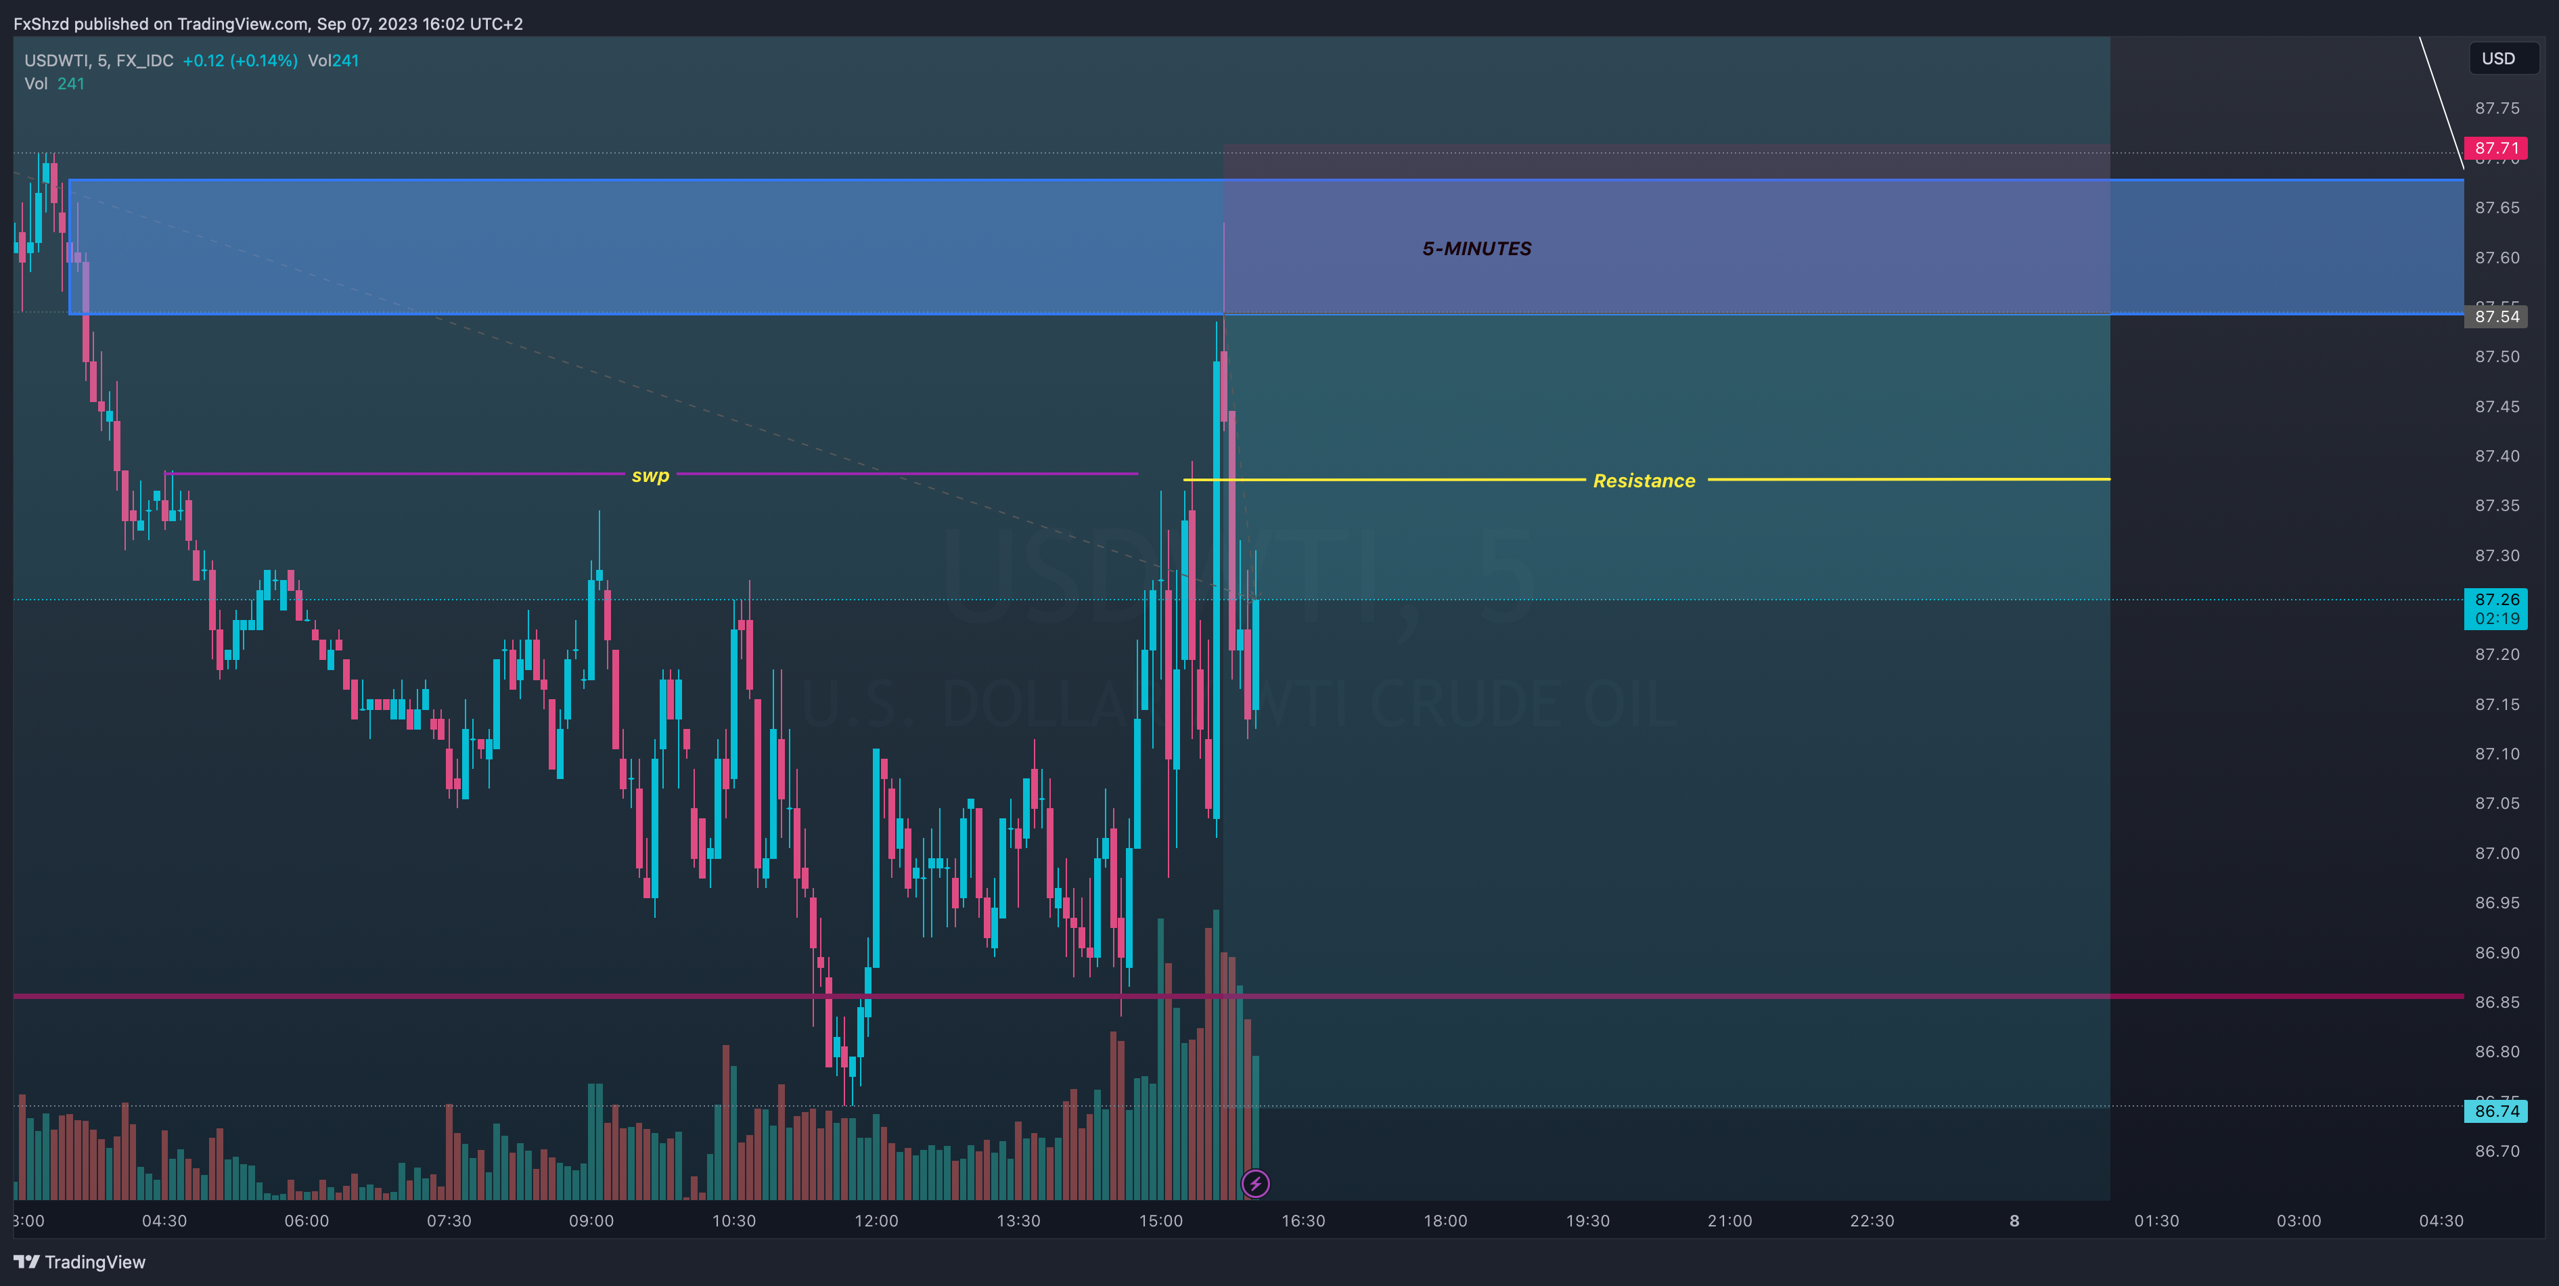
Task: Select the gray 87.54 price label
Action: click(2497, 316)
